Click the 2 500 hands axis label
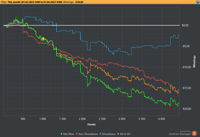 pos(102,119)
